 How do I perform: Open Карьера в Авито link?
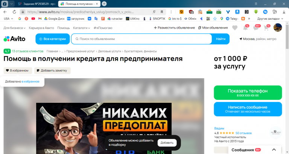[x=41, y=28]
